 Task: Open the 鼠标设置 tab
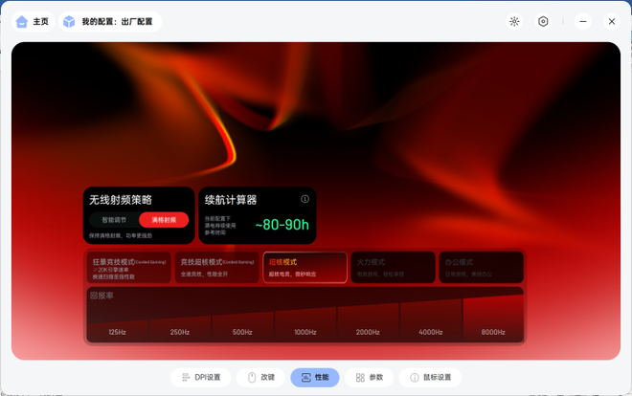[x=430, y=378]
